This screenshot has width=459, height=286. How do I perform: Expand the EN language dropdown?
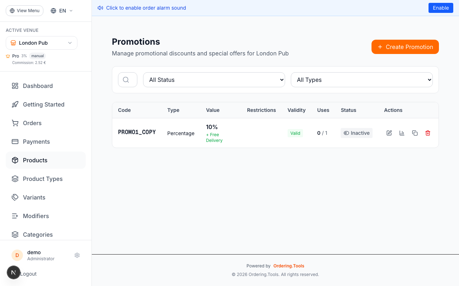point(61,10)
